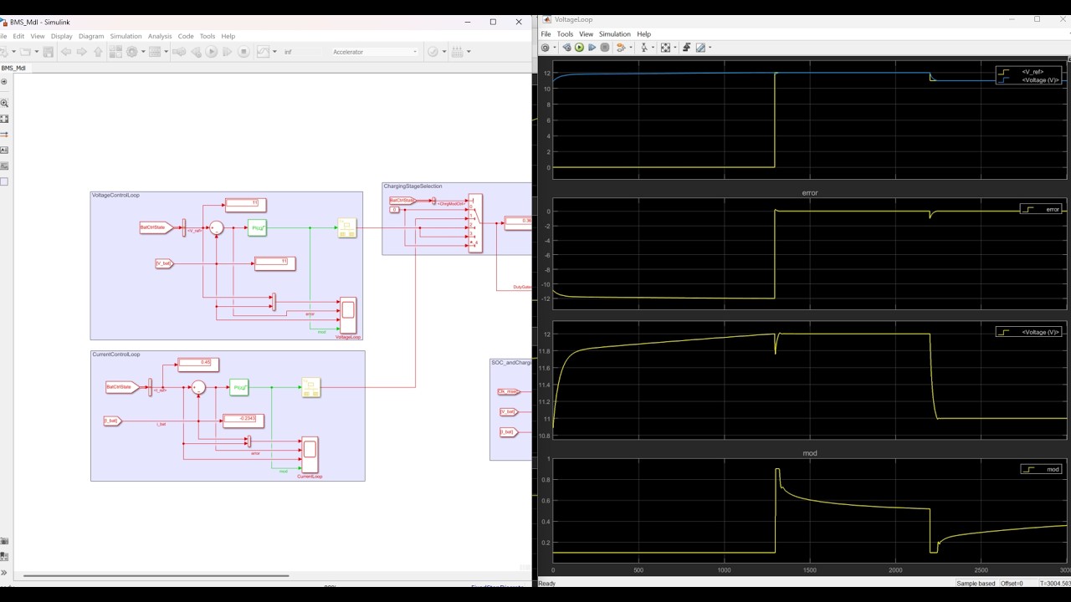Select the VoltageLoop scope block
1071x602 pixels.
[347, 316]
